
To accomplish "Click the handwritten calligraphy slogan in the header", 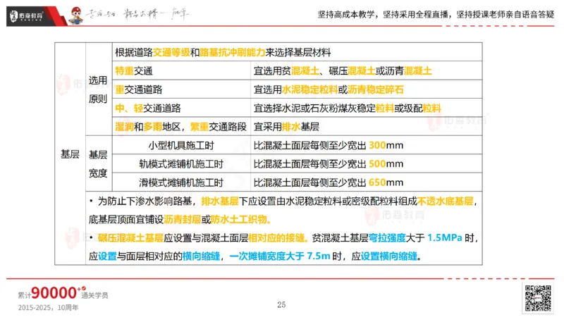I will (137, 14).
